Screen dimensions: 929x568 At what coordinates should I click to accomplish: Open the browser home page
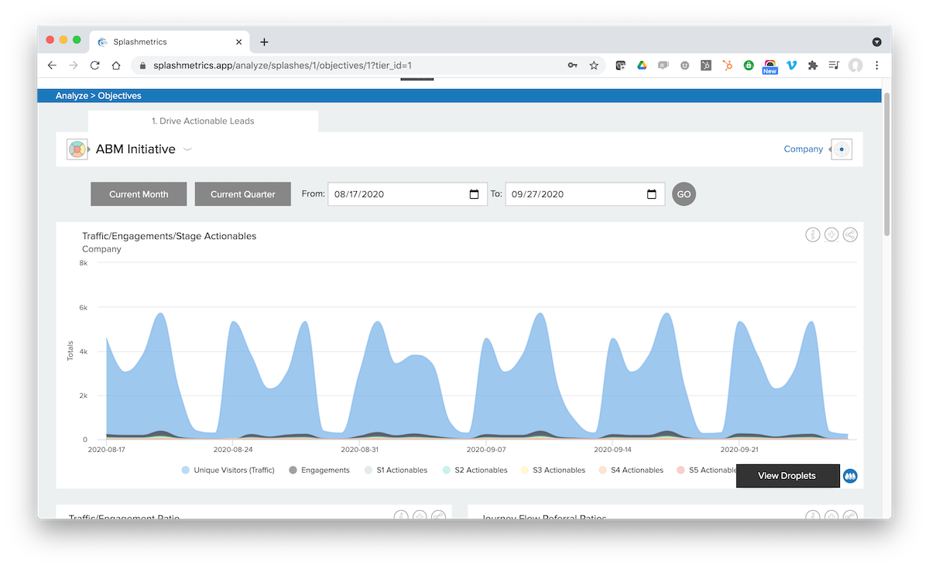pos(116,66)
